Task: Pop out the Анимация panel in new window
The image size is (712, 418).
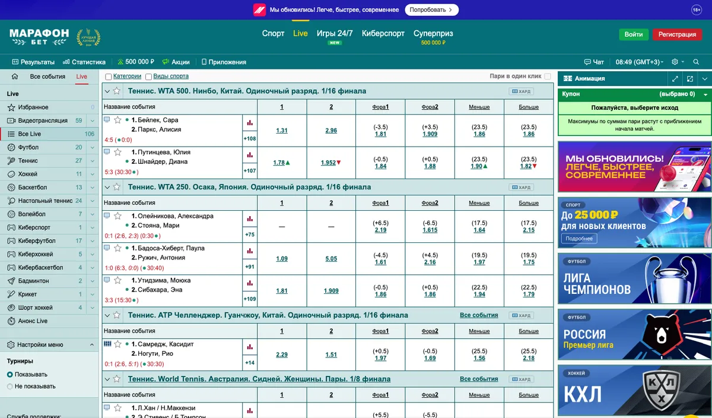Action: (689, 78)
